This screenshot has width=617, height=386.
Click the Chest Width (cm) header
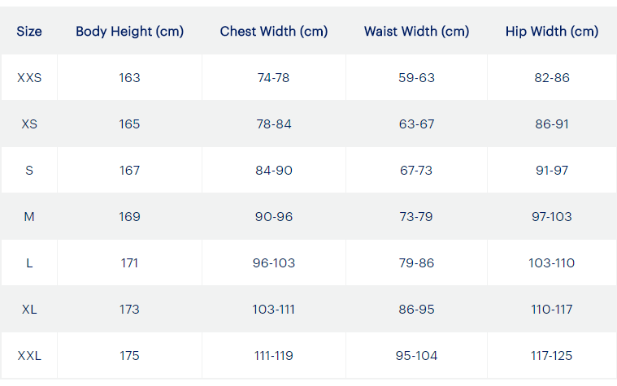click(x=273, y=32)
